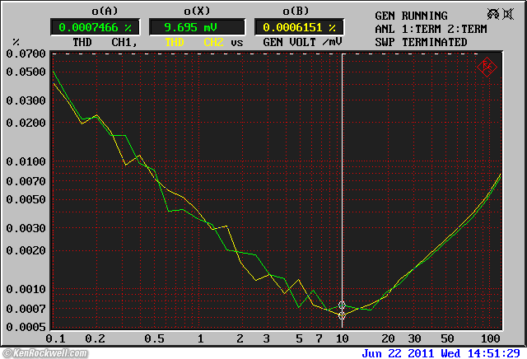Screen dimensions: 527x359
Task: Click the red diamond R&S logo
Action: 487,67
